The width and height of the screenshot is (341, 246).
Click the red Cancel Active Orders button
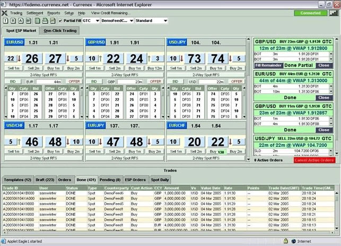(x=314, y=160)
